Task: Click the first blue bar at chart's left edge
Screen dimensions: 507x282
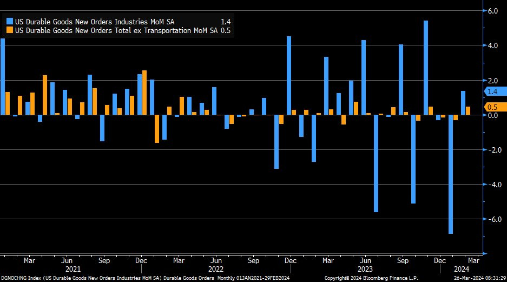Action: 2,76
